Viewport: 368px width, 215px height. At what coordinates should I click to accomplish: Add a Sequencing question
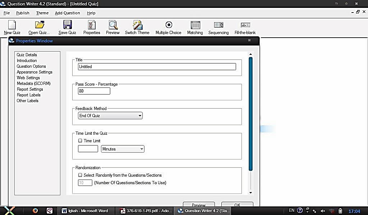coord(218,25)
